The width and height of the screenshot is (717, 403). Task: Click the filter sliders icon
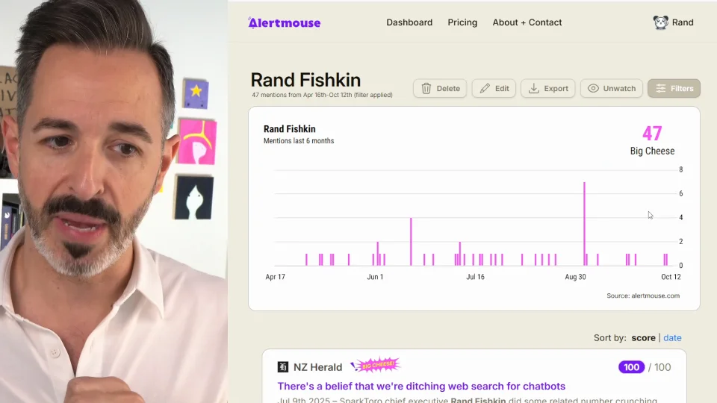[661, 88]
